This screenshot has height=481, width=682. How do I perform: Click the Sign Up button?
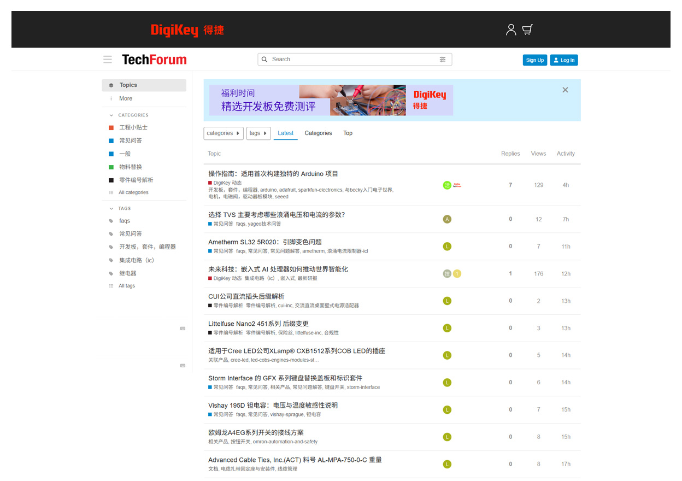[x=534, y=60]
